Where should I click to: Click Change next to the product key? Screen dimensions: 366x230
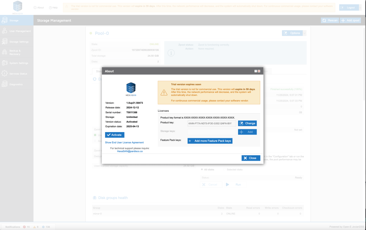pos(247,123)
